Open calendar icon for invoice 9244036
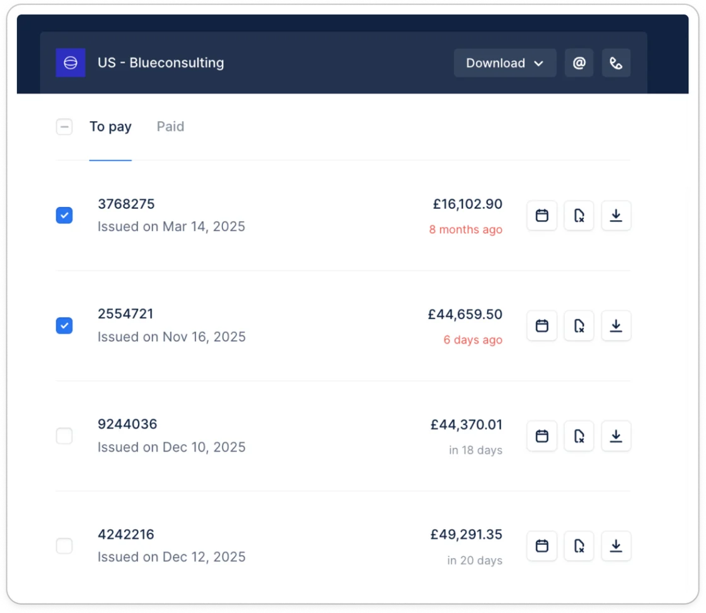The width and height of the screenshot is (706, 613). (542, 436)
